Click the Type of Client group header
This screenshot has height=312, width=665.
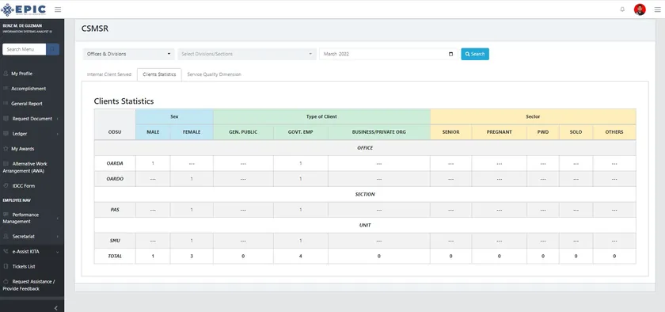[321, 116]
